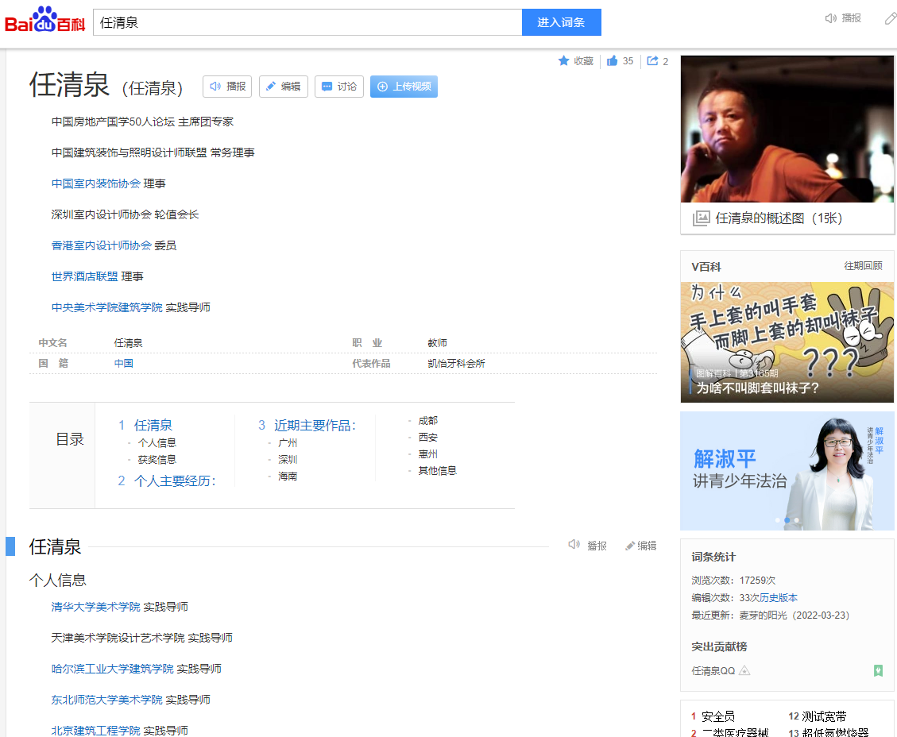
Task: Edit the 任清泉 section via its pencil icon
Action: click(x=630, y=546)
